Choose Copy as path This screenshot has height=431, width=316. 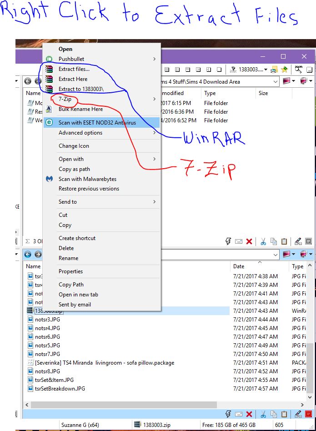coord(74,169)
